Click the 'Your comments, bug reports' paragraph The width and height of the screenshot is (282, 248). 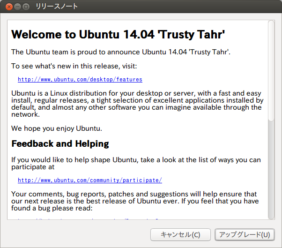click(135, 201)
